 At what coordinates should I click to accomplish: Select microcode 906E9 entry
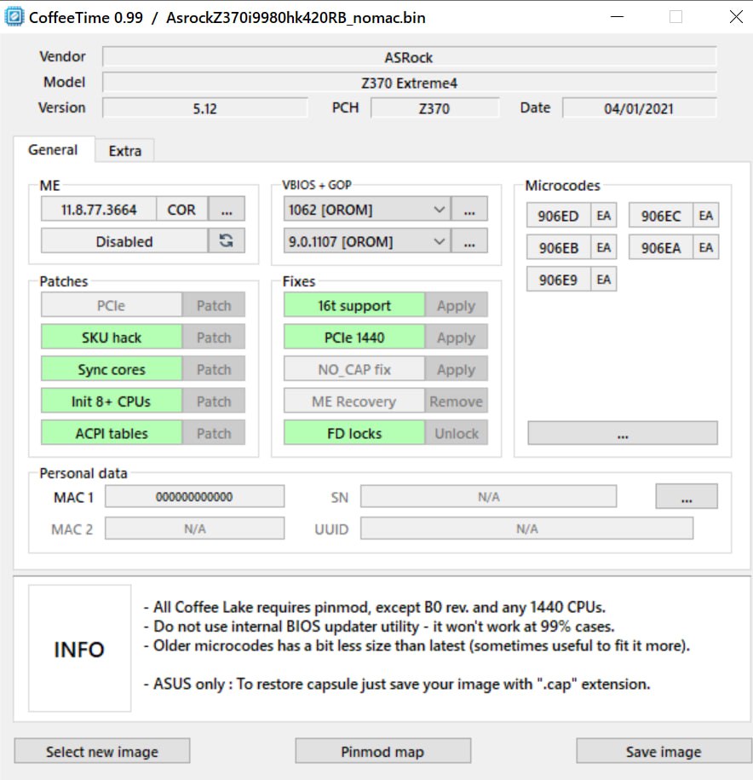point(558,279)
